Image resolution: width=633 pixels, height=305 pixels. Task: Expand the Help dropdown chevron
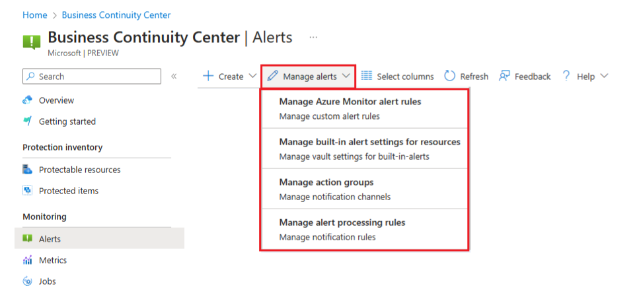(604, 76)
